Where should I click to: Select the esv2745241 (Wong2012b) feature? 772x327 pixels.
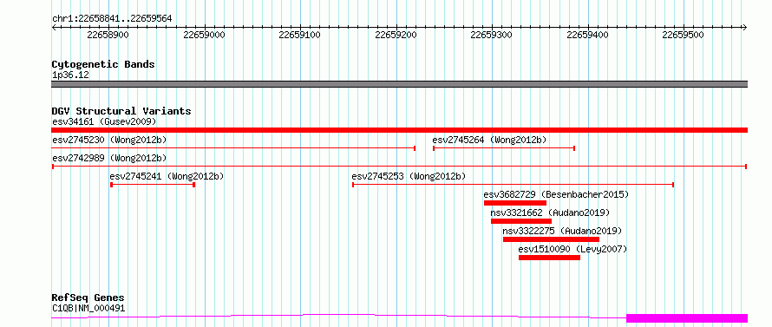click(x=153, y=185)
